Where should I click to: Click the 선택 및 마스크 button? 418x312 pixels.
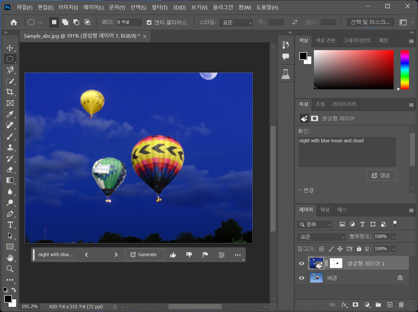click(x=370, y=22)
